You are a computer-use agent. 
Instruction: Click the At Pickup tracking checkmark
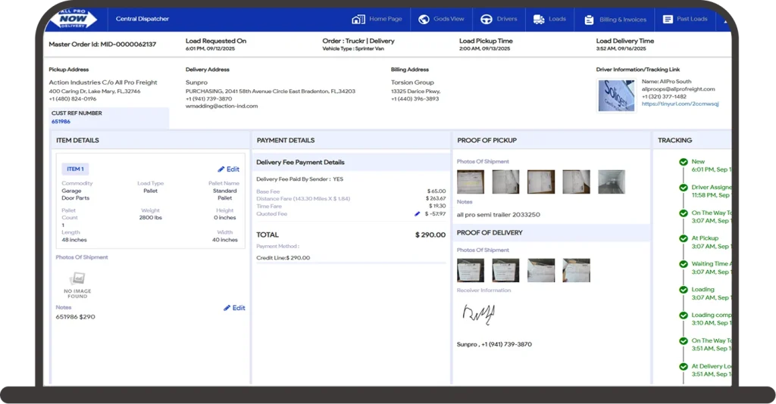(684, 238)
